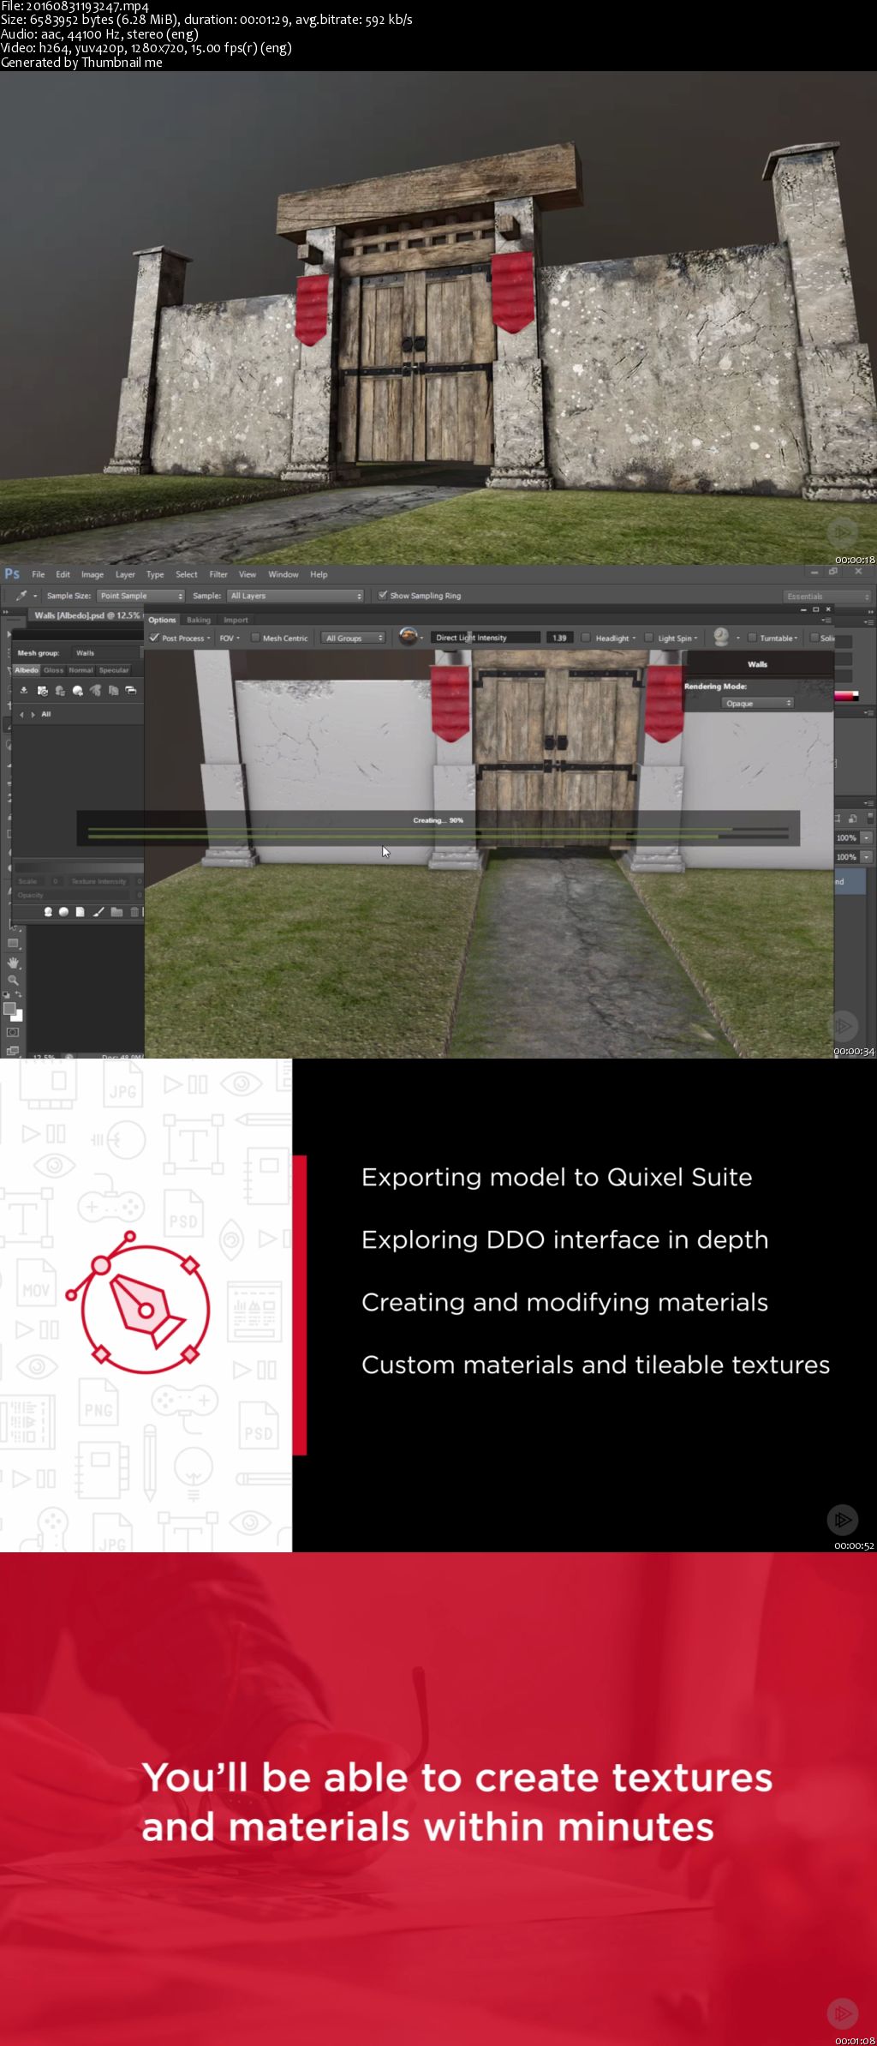Open the All Groups dropdown
Viewport: 877px width, 2046px height.
[354, 638]
